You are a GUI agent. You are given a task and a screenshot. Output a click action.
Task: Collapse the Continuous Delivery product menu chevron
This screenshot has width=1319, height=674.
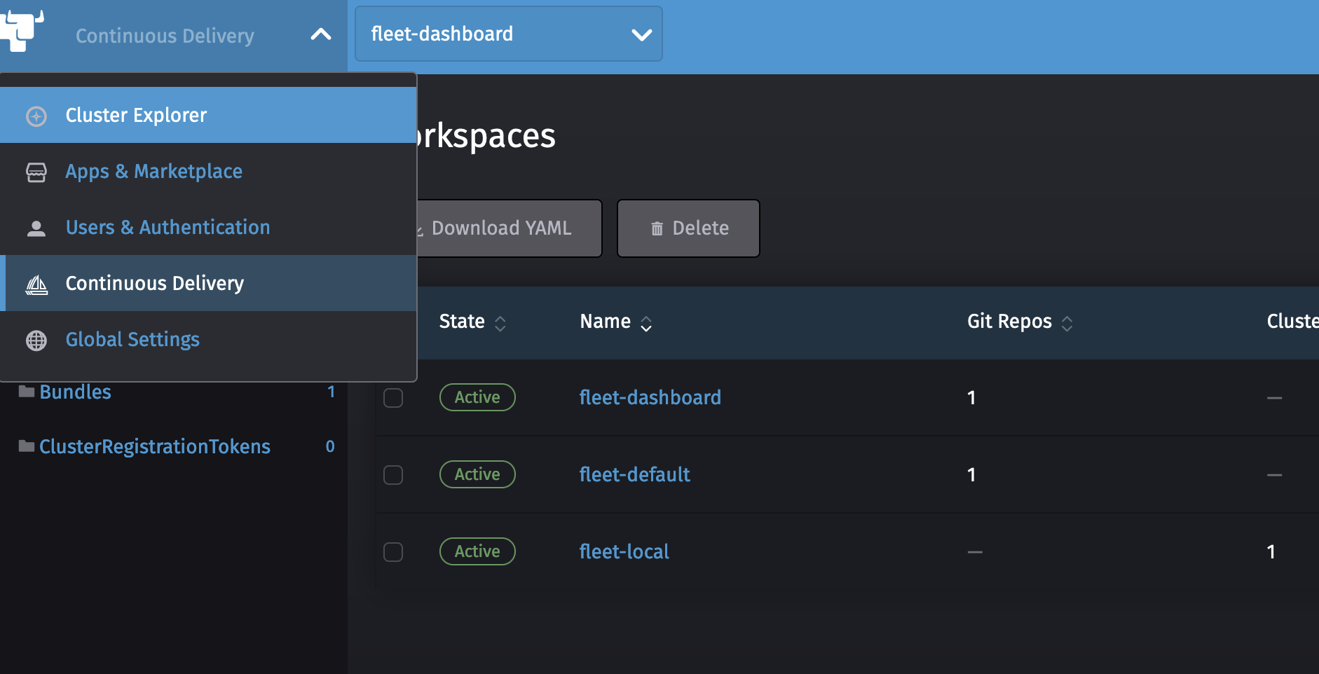[320, 34]
